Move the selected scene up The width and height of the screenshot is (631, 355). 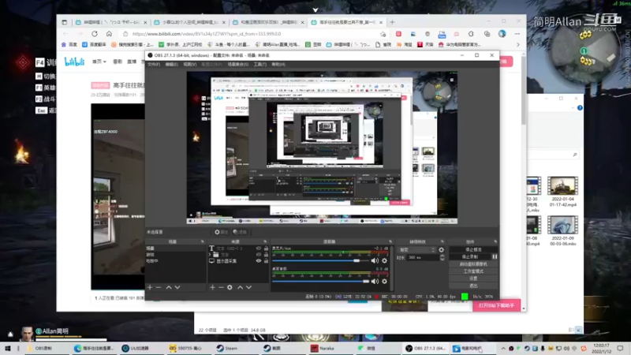(169, 287)
